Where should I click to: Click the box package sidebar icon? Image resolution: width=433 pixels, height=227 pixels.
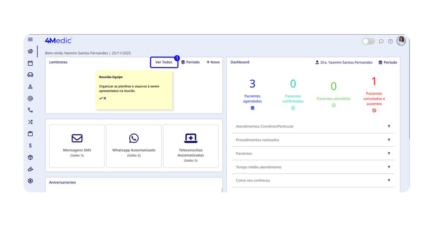(x=30, y=157)
